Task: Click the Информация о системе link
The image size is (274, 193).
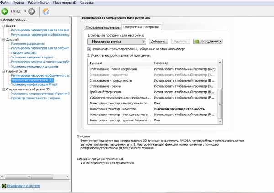Action: coord(24,186)
